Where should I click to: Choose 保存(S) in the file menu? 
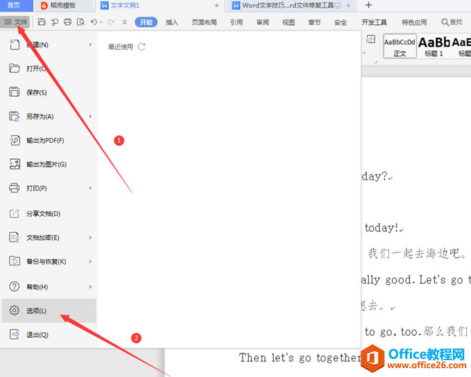click(x=49, y=92)
